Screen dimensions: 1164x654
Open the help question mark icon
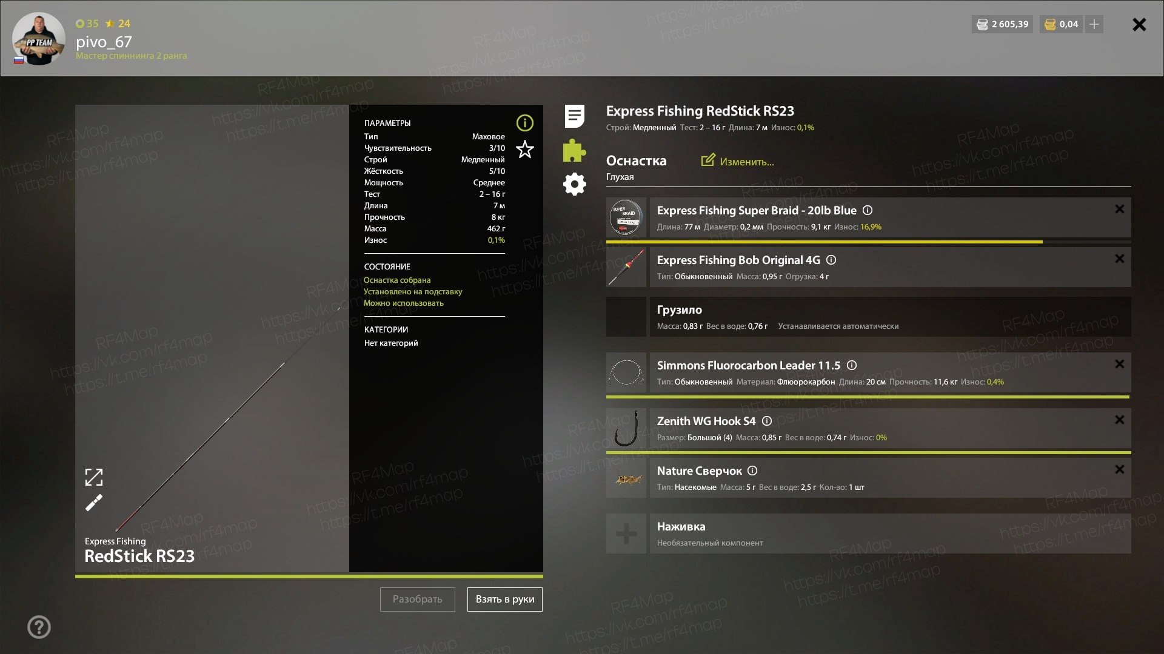coord(39,627)
